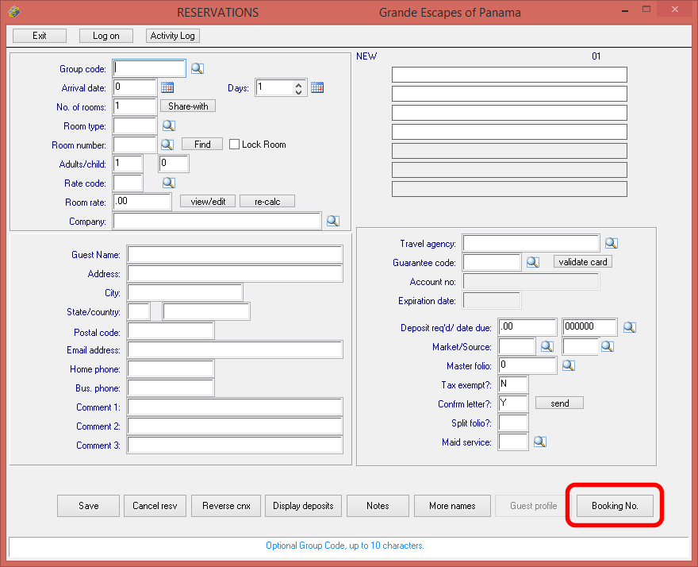The height and width of the screenshot is (567, 698).
Task: Click the Home phone field
Action: pyautogui.click(x=171, y=369)
